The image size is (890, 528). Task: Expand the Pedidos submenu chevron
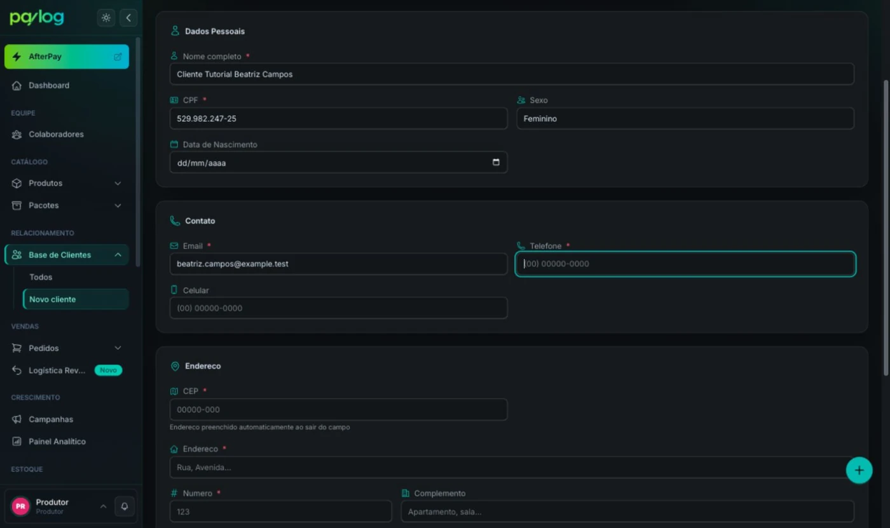(x=118, y=348)
